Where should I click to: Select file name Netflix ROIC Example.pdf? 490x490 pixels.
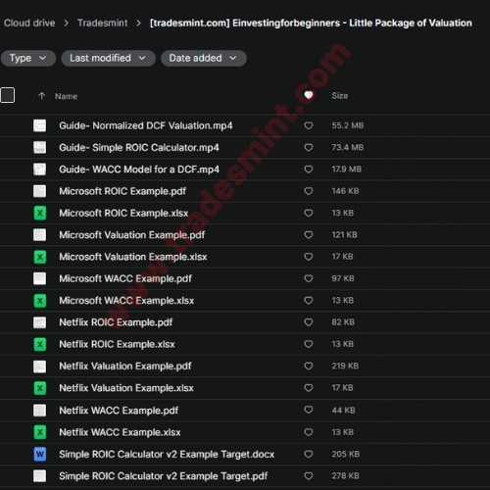(x=116, y=322)
